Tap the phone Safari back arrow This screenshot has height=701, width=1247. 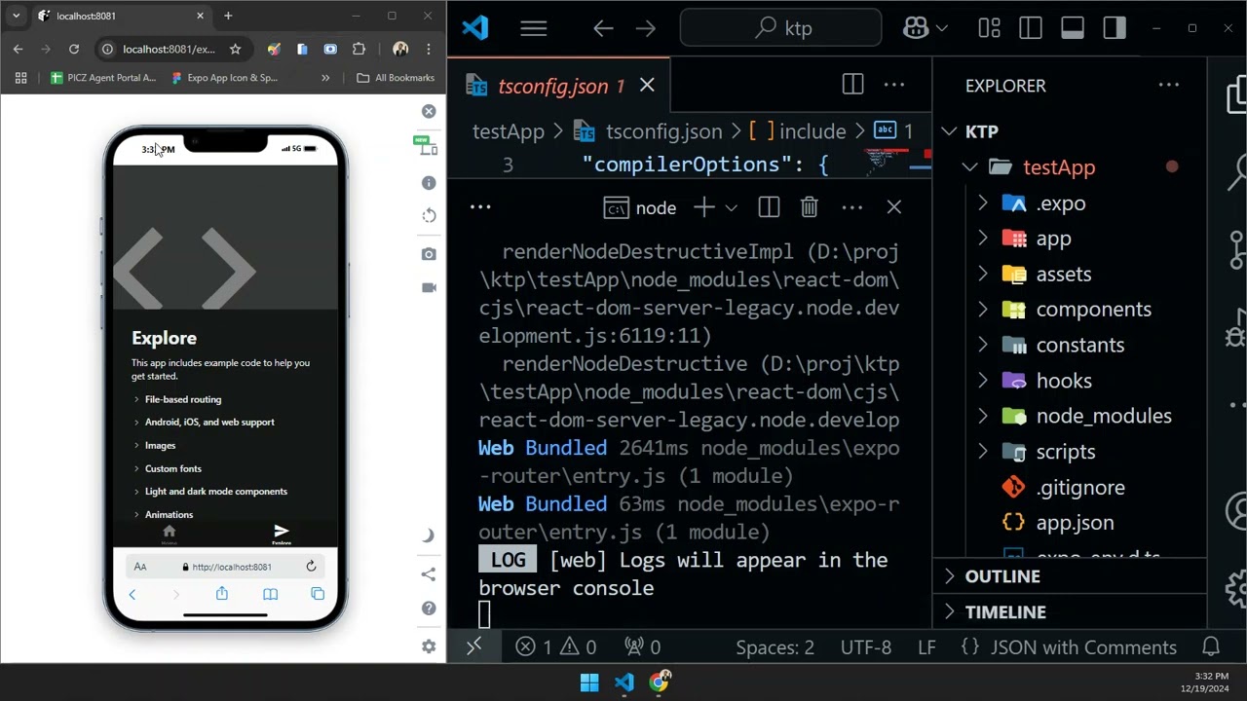coord(132,595)
